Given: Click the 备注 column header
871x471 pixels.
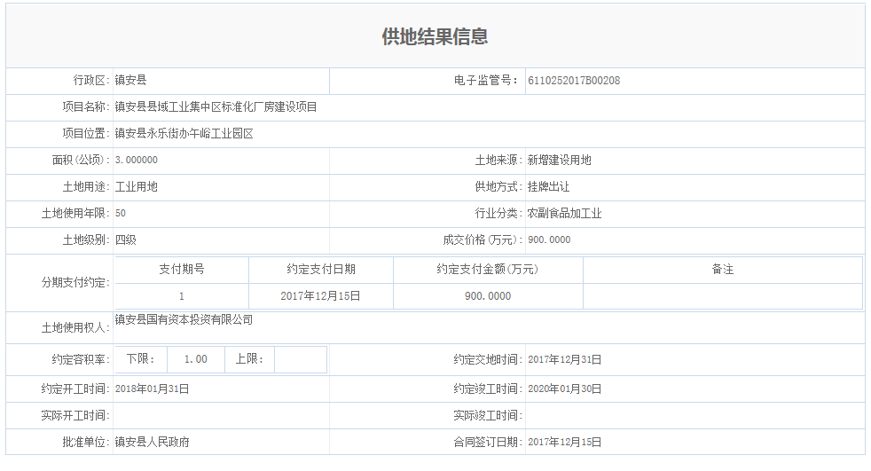Looking at the screenshot, I should [723, 270].
